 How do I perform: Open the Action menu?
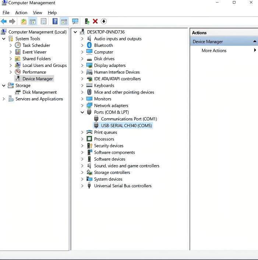click(21, 13)
